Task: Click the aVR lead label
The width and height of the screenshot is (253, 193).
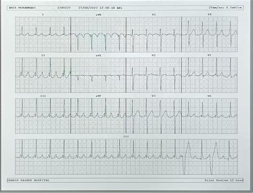Action: pyautogui.click(x=98, y=15)
